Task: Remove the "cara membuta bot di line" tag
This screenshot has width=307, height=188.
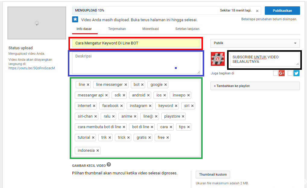Action: click(x=124, y=127)
